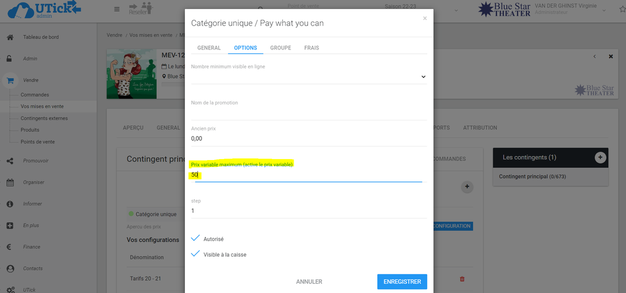Delete Tarifs 20 - 21 with trash icon
The image size is (626, 293).
462,279
